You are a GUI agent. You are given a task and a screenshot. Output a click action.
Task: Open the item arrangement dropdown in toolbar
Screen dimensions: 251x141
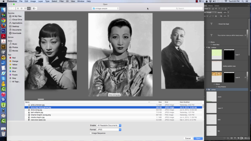pyautogui.click(x=34, y=8)
